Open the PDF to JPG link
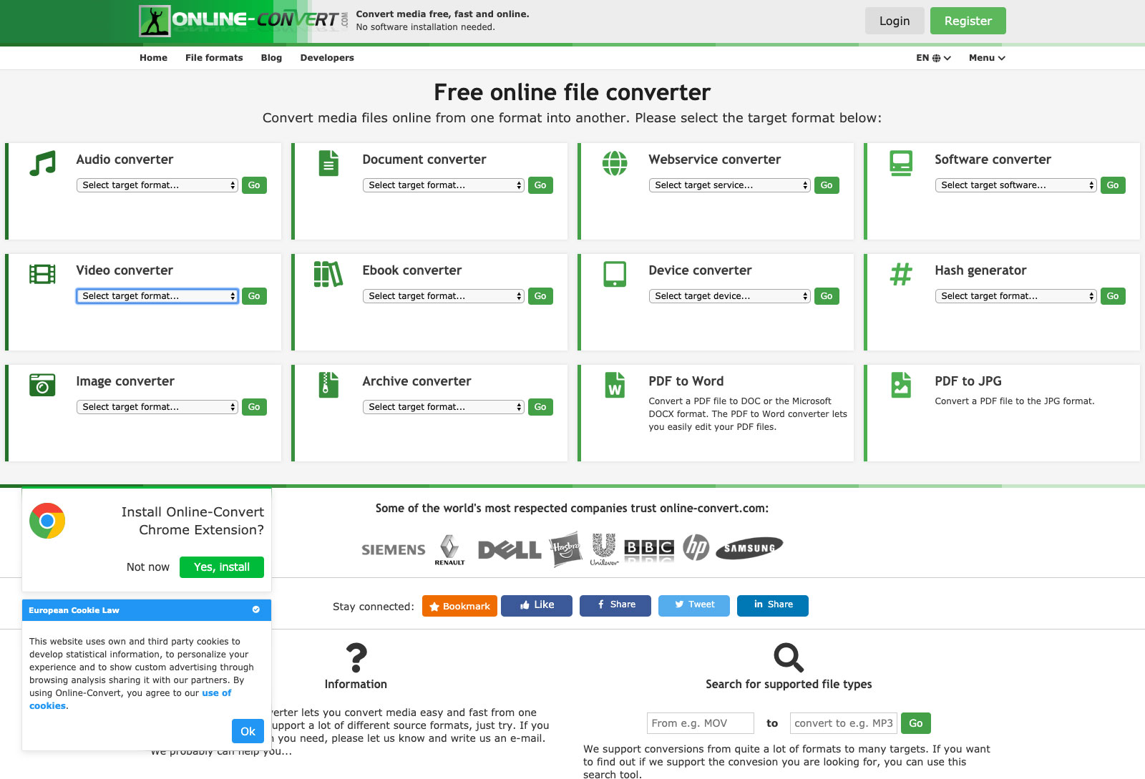The image size is (1145, 779). pos(968,381)
